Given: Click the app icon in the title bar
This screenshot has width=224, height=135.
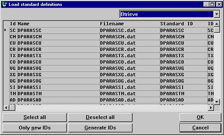Looking at the screenshot, I should 4,4.
